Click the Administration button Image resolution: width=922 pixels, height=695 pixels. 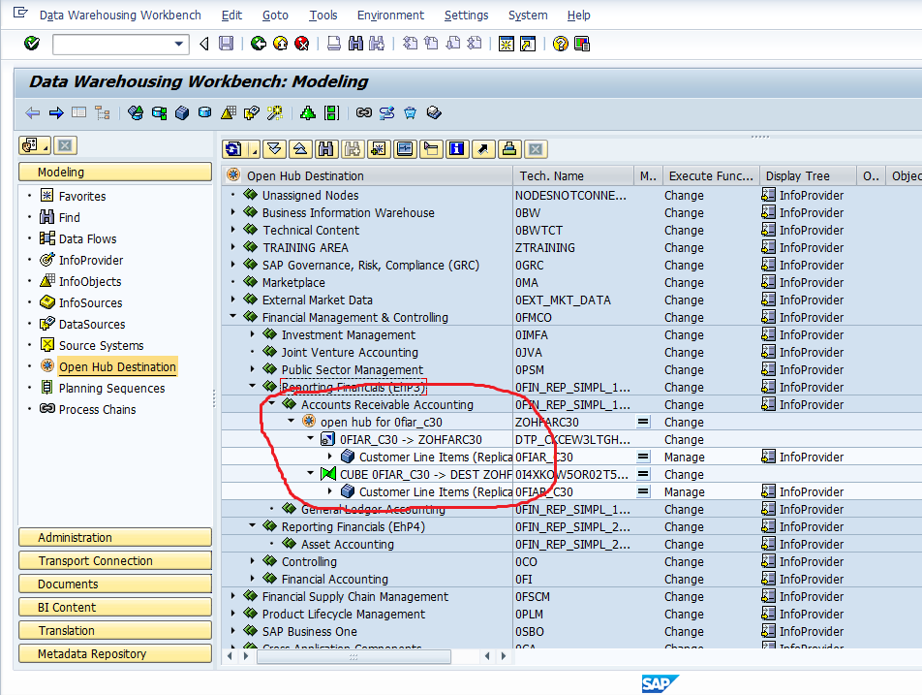115,537
